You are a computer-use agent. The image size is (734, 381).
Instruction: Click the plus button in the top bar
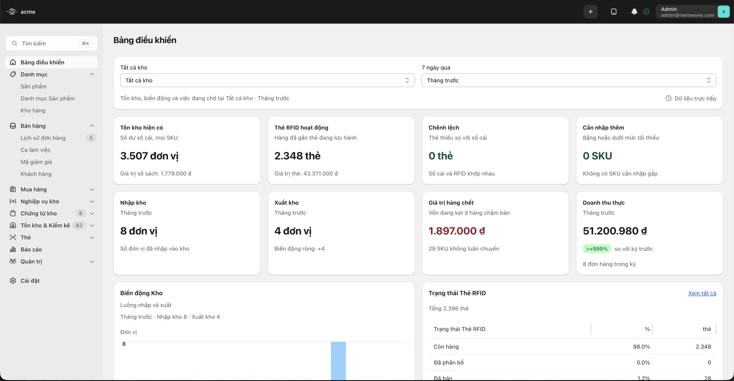(x=590, y=12)
